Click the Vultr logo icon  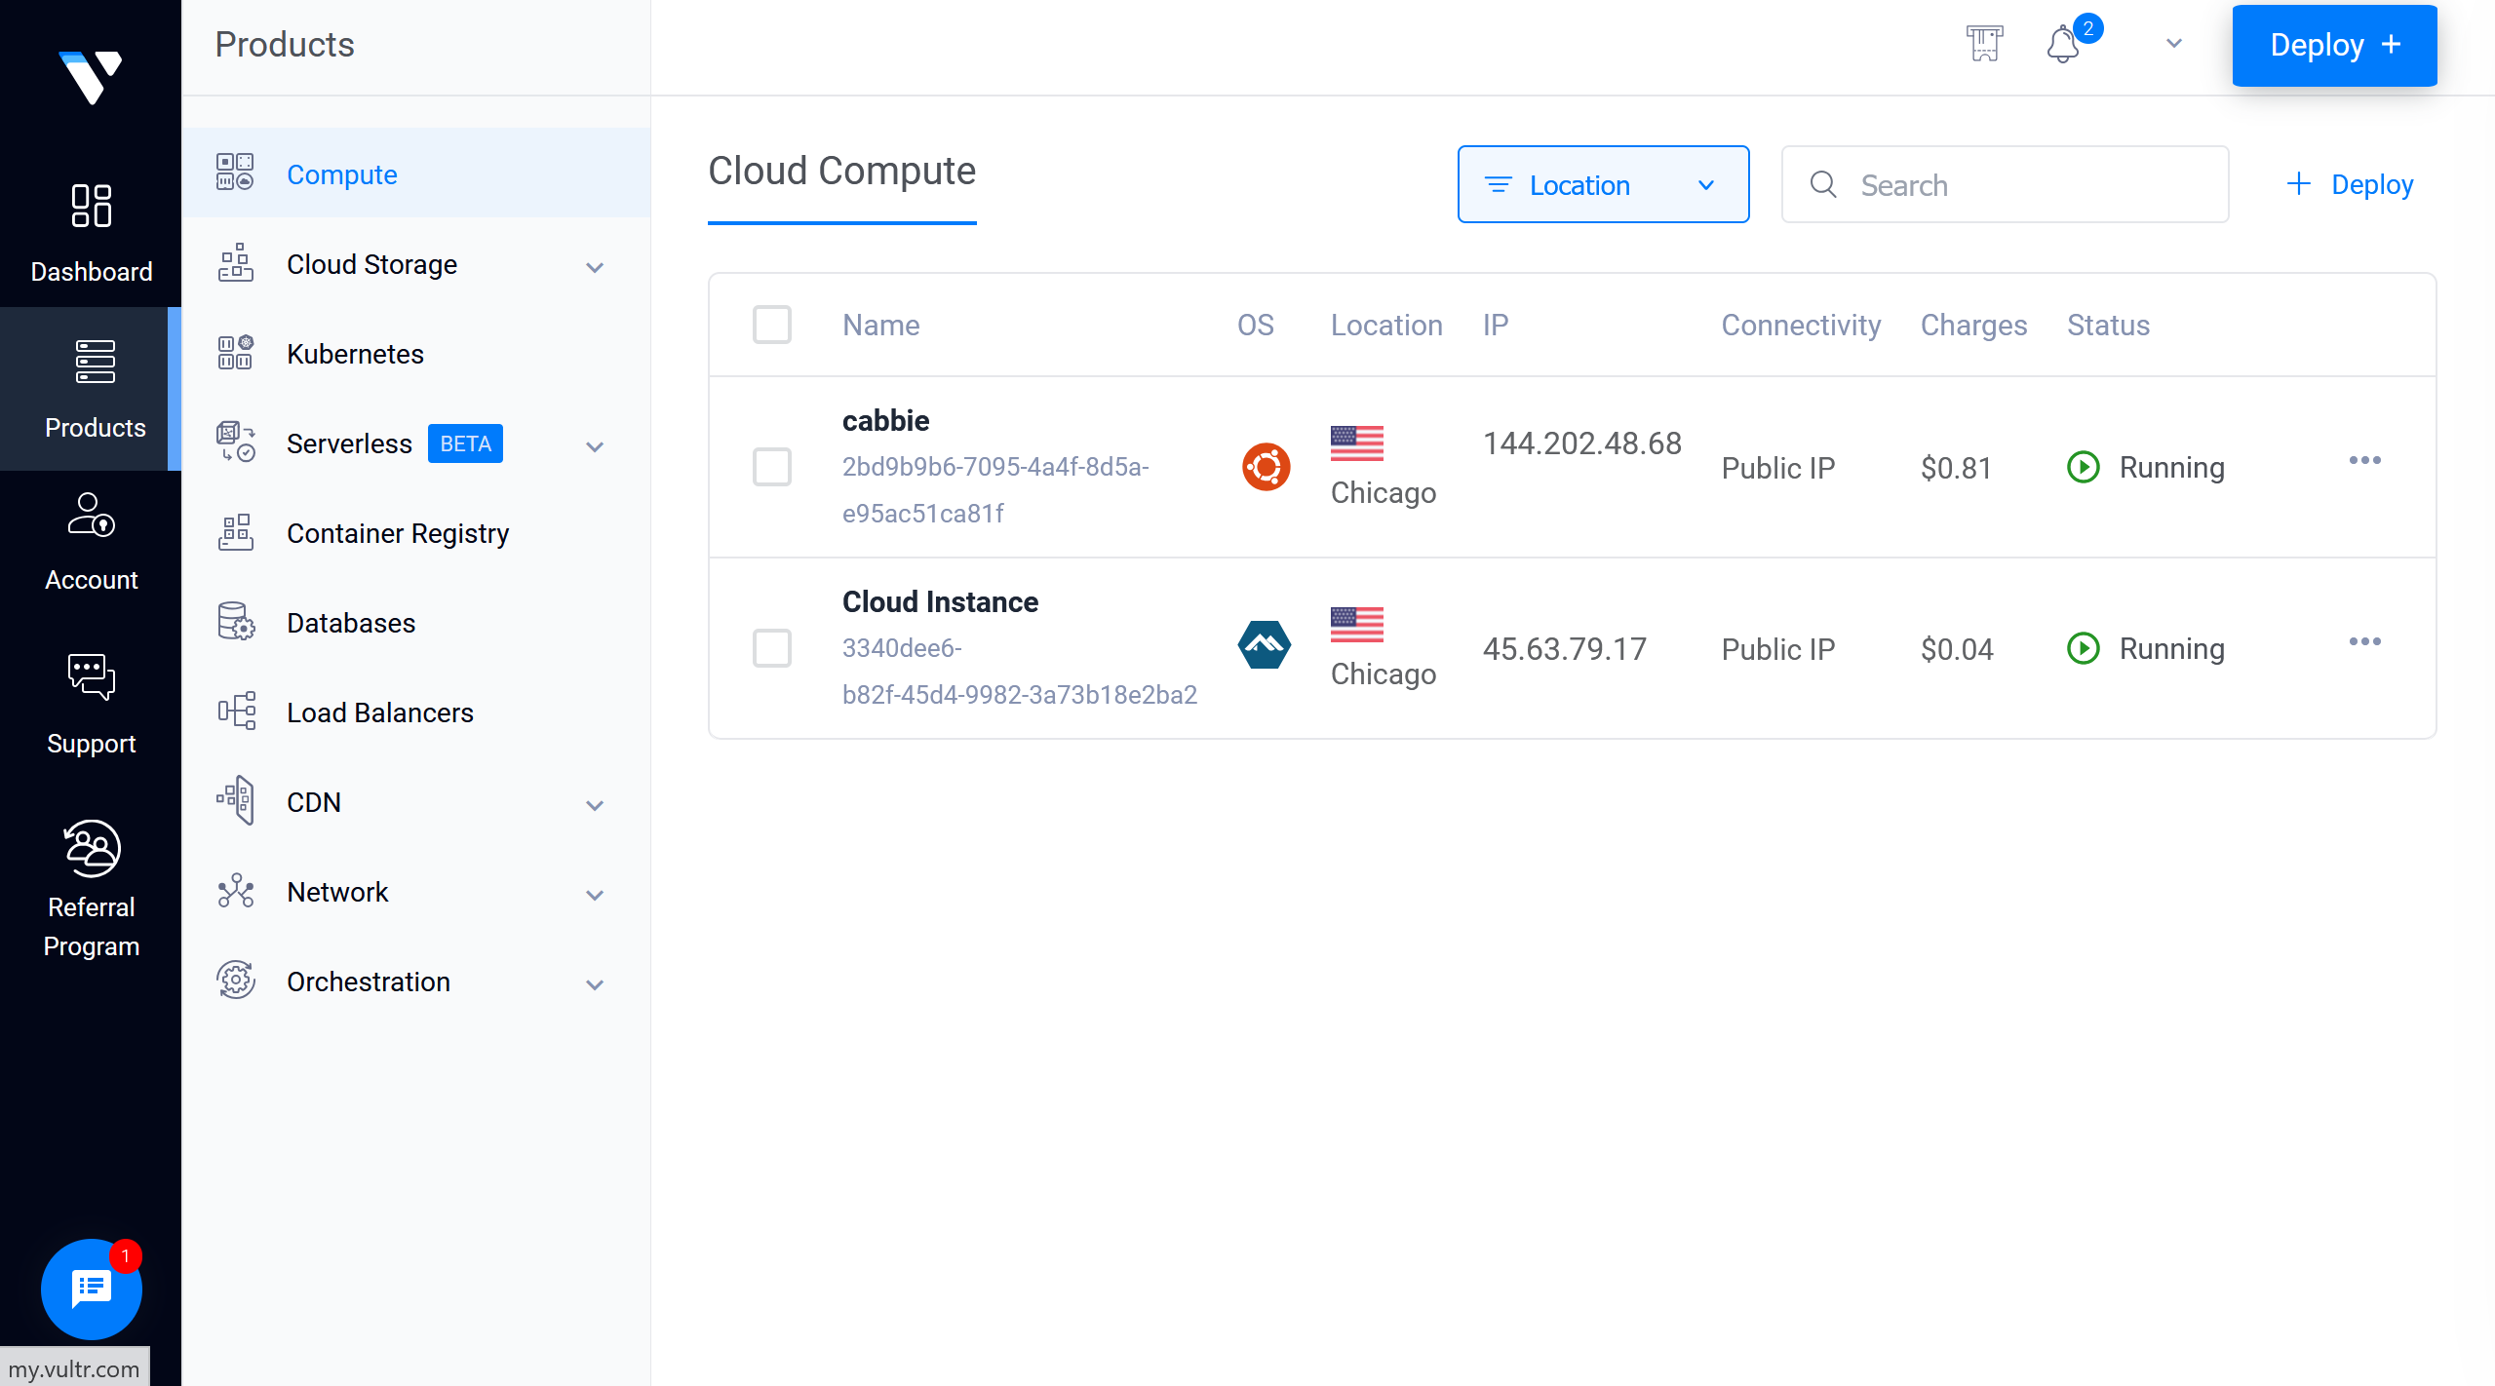click(91, 76)
